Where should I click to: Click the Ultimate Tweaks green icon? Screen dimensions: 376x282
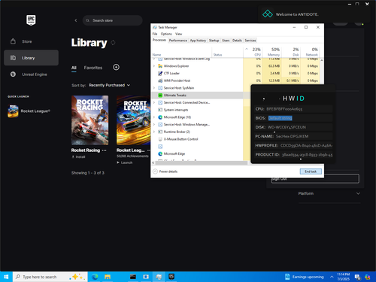coord(160,96)
